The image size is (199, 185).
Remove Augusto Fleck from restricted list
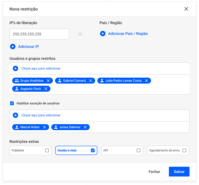click(46, 89)
